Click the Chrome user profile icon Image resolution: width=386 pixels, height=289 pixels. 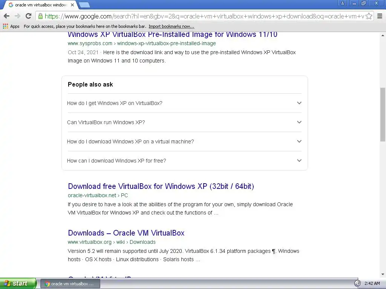click(342, 3)
